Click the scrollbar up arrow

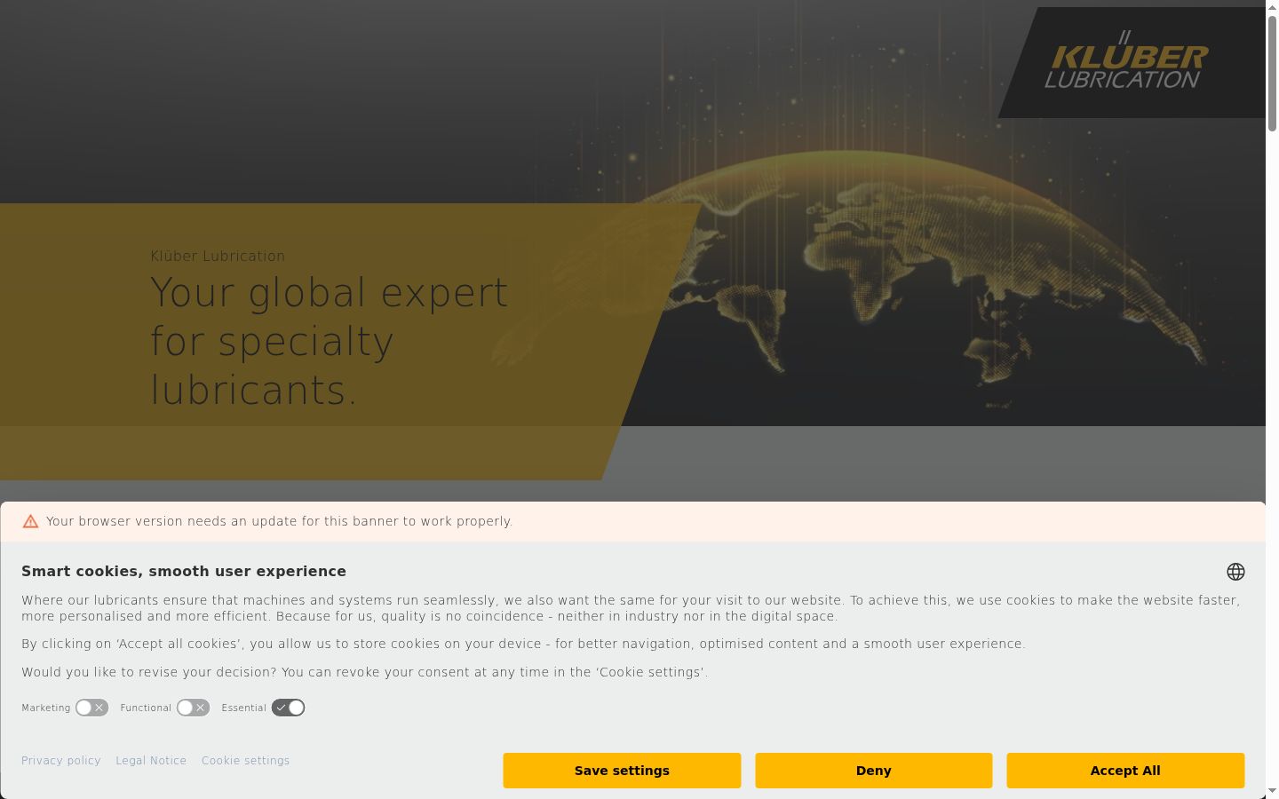pos(1272,6)
